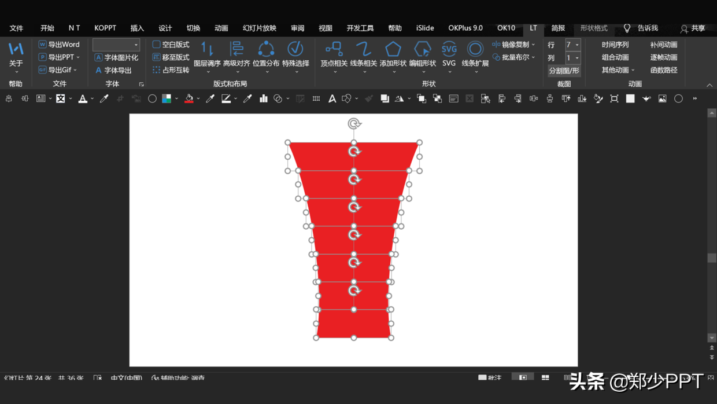The width and height of the screenshot is (717, 404).
Task: Click 移至版式 move to layout option
Action: tap(171, 57)
